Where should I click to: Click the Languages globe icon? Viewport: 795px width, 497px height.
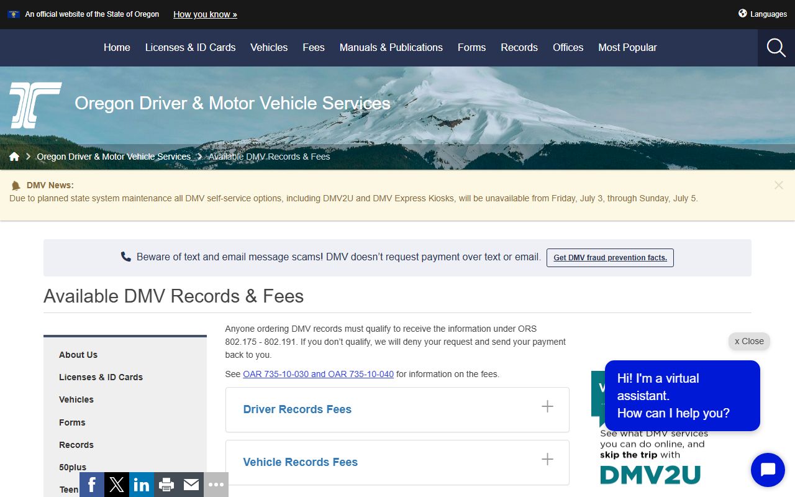742,13
